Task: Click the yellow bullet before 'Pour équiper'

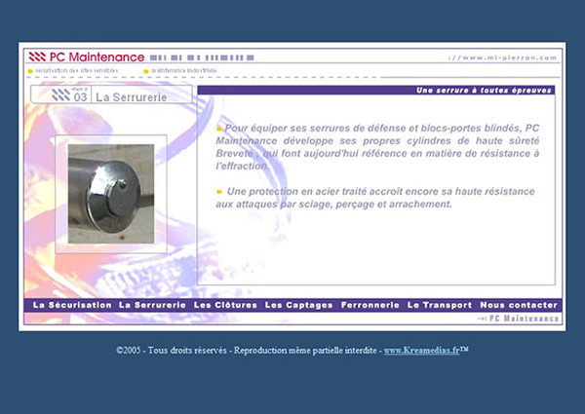Action: click(x=219, y=129)
